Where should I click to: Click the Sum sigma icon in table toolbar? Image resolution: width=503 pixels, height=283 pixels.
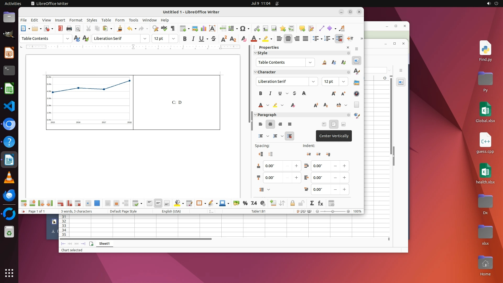pos(312,203)
